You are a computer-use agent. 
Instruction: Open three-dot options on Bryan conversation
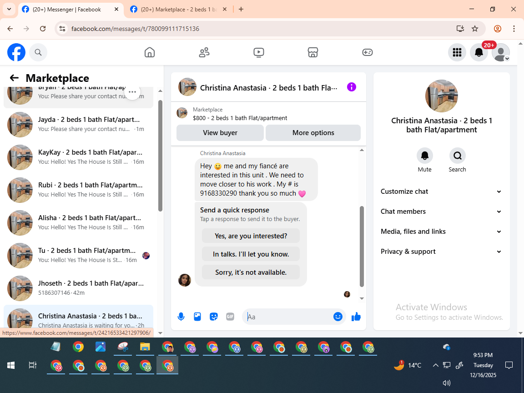(x=132, y=92)
